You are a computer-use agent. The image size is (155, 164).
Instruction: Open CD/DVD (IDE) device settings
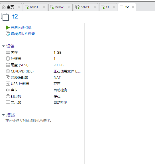coord(22,71)
